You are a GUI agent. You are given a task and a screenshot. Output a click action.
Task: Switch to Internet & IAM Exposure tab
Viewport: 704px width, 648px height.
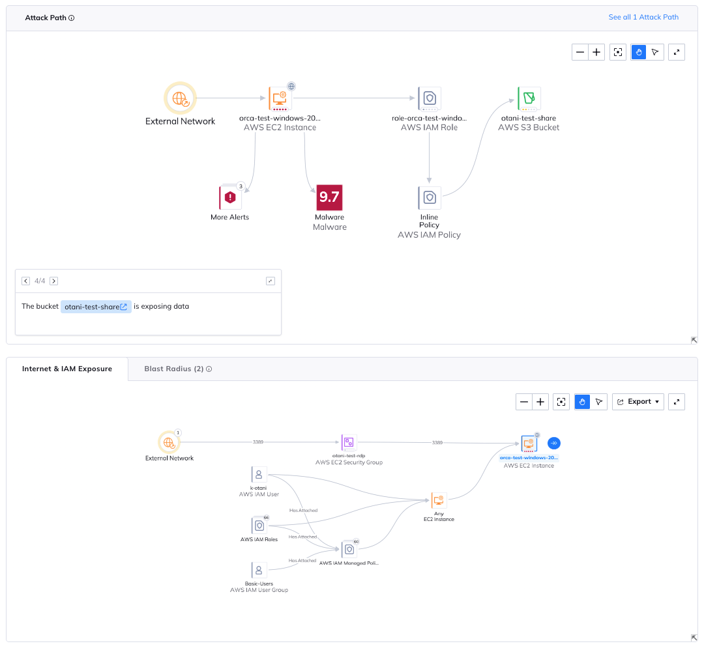pos(67,369)
